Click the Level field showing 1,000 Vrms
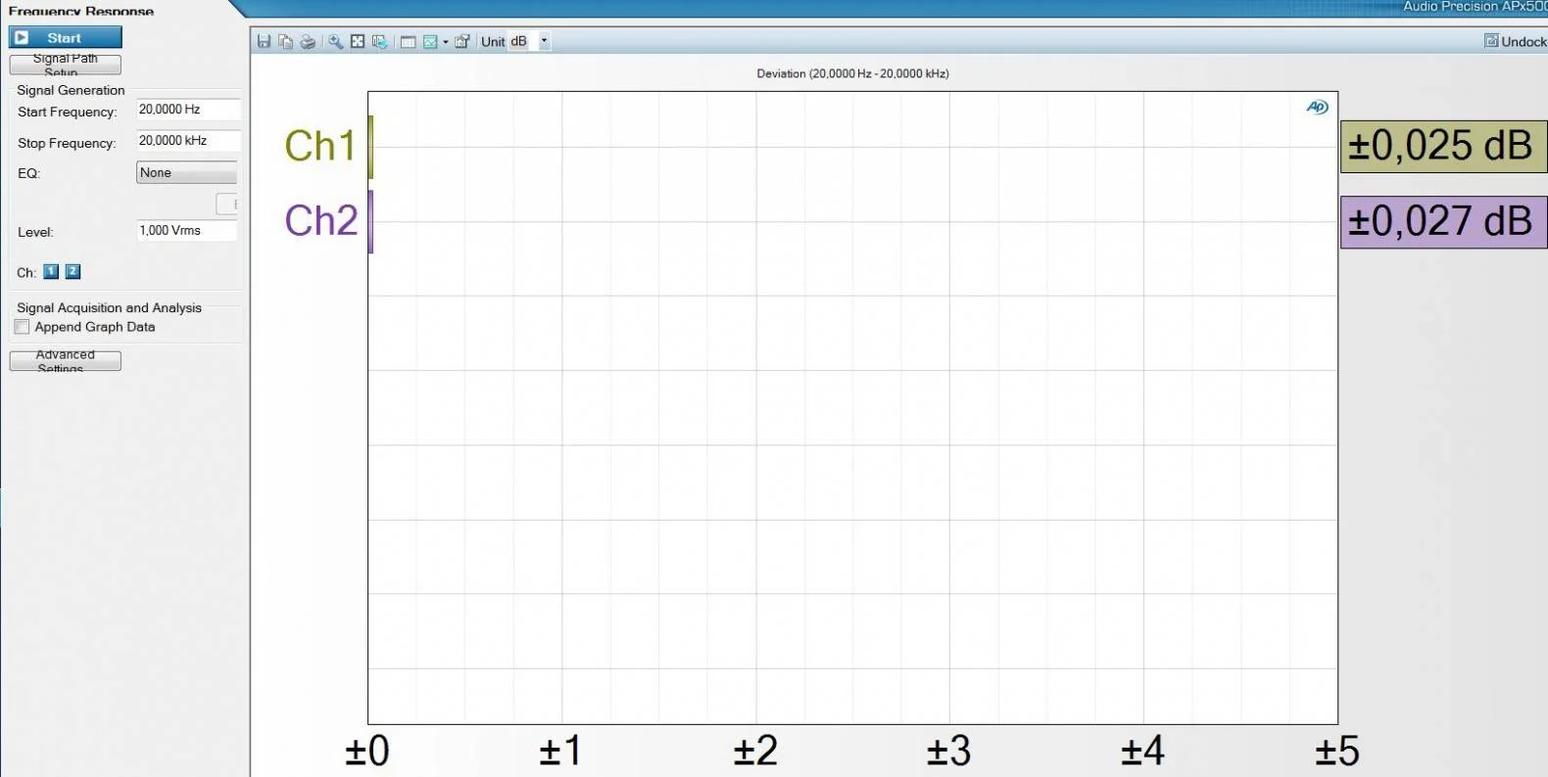This screenshot has width=1548, height=777. point(187,231)
